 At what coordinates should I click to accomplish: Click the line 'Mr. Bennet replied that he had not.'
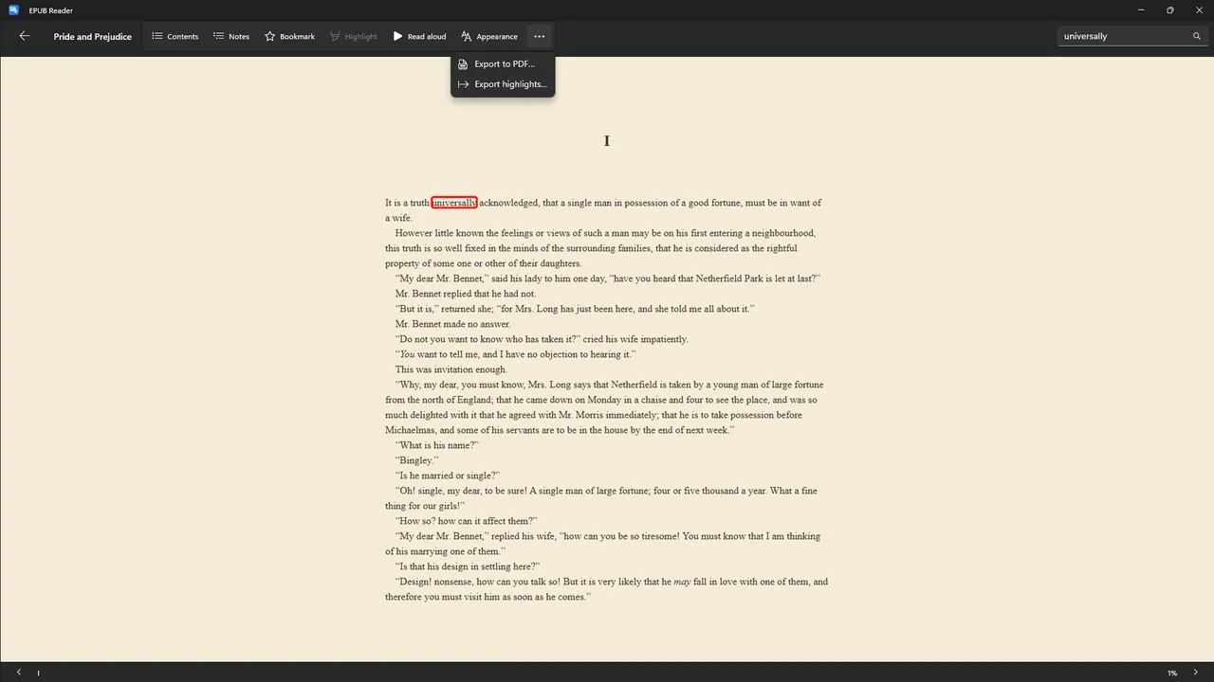[466, 294]
